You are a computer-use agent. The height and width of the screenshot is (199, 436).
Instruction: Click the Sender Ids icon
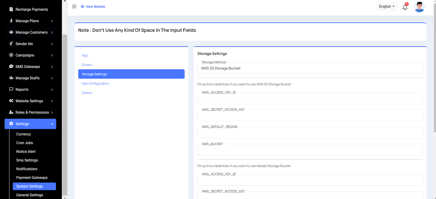(11, 43)
